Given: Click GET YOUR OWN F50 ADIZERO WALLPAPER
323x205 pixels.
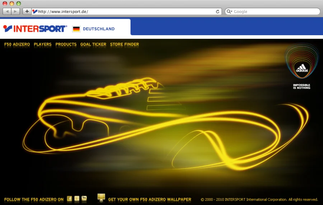Looking at the screenshot, I should (x=150, y=200).
